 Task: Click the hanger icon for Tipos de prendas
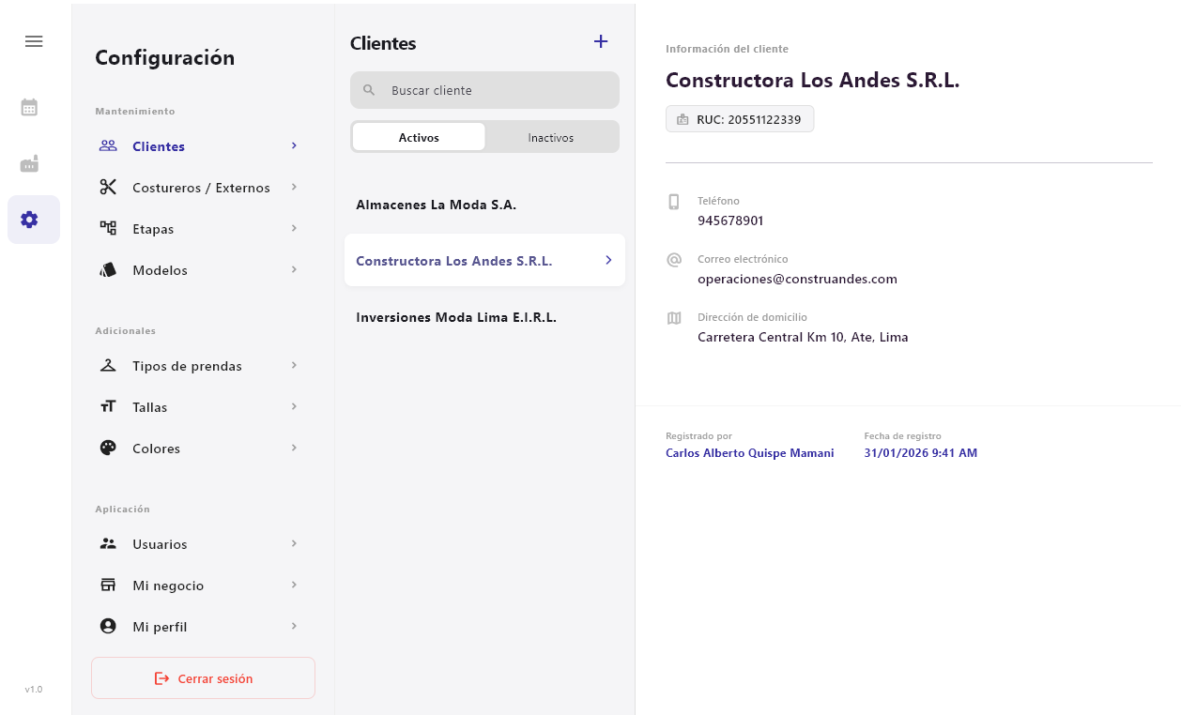pyautogui.click(x=108, y=366)
